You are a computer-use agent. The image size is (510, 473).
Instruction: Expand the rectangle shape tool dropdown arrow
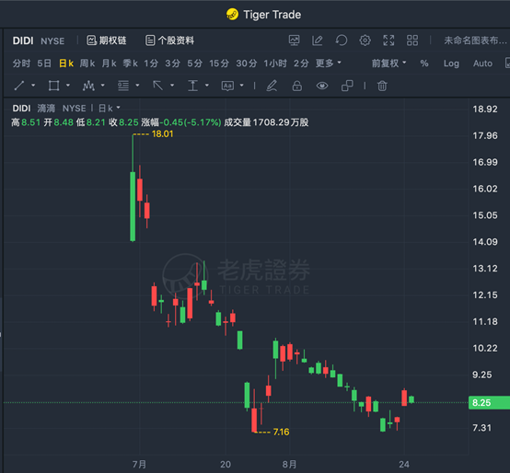(68, 86)
